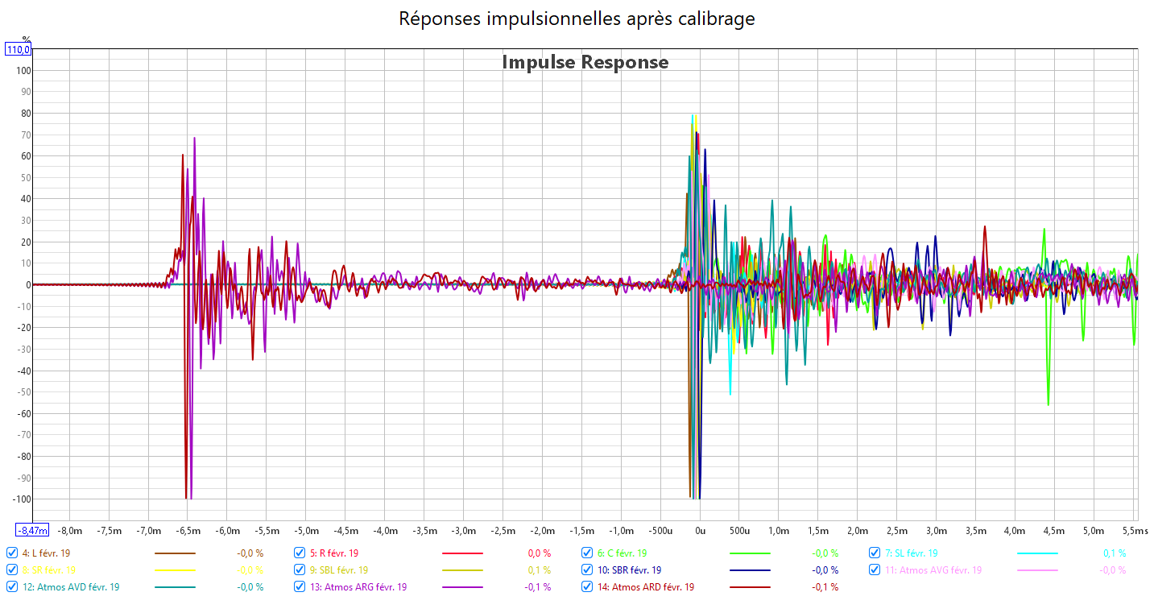Uncheck the '4: L févr. 19' trace checkbox
This screenshot has height=613, width=1154.
pyautogui.click(x=11, y=553)
